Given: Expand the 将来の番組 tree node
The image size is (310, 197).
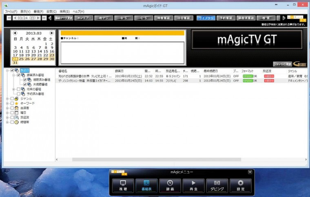Looking at the screenshot, I should (13, 89).
